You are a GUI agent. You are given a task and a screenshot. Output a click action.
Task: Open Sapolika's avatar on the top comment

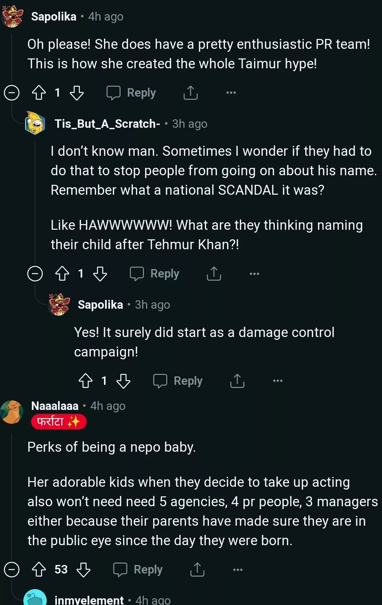click(x=13, y=16)
